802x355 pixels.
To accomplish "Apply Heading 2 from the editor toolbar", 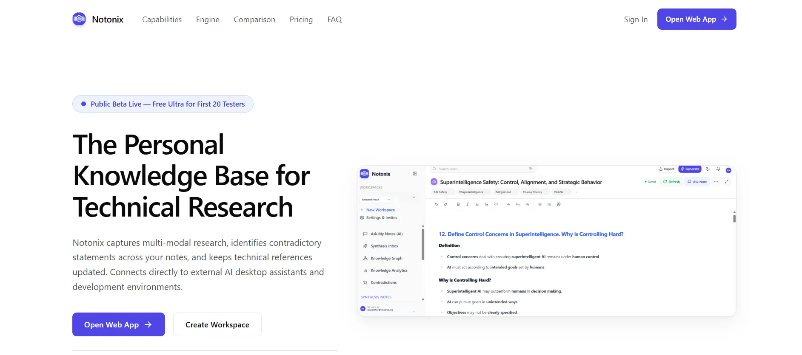I will coord(518,204).
